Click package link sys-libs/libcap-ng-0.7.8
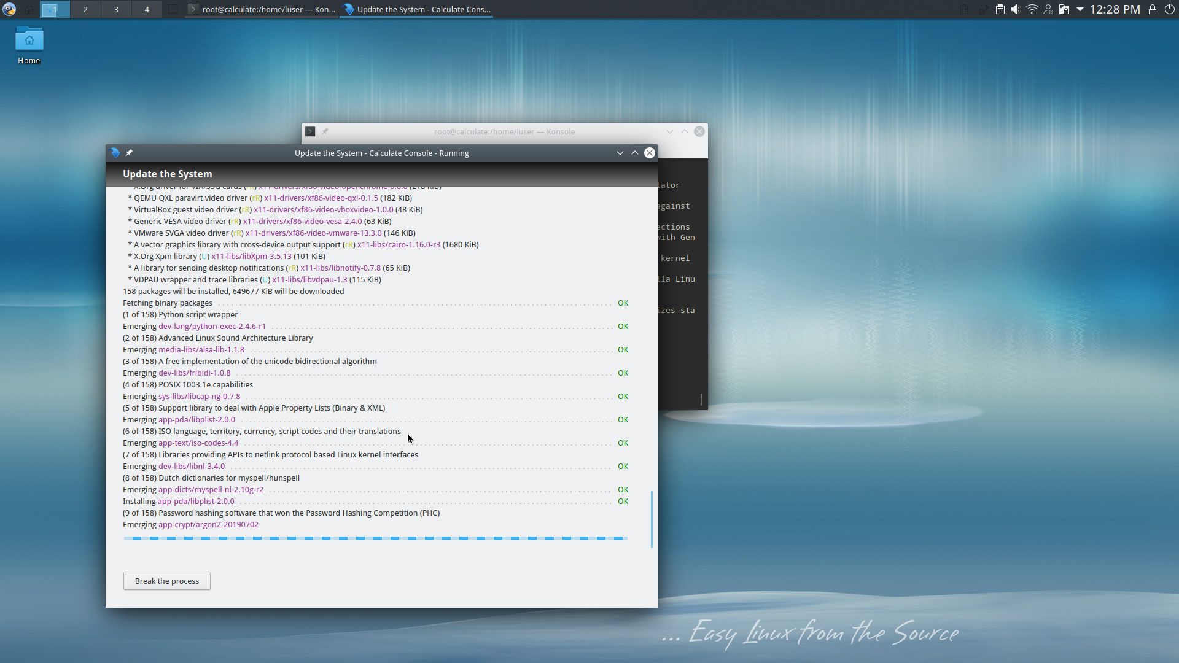Image resolution: width=1179 pixels, height=663 pixels. coord(200,396)
